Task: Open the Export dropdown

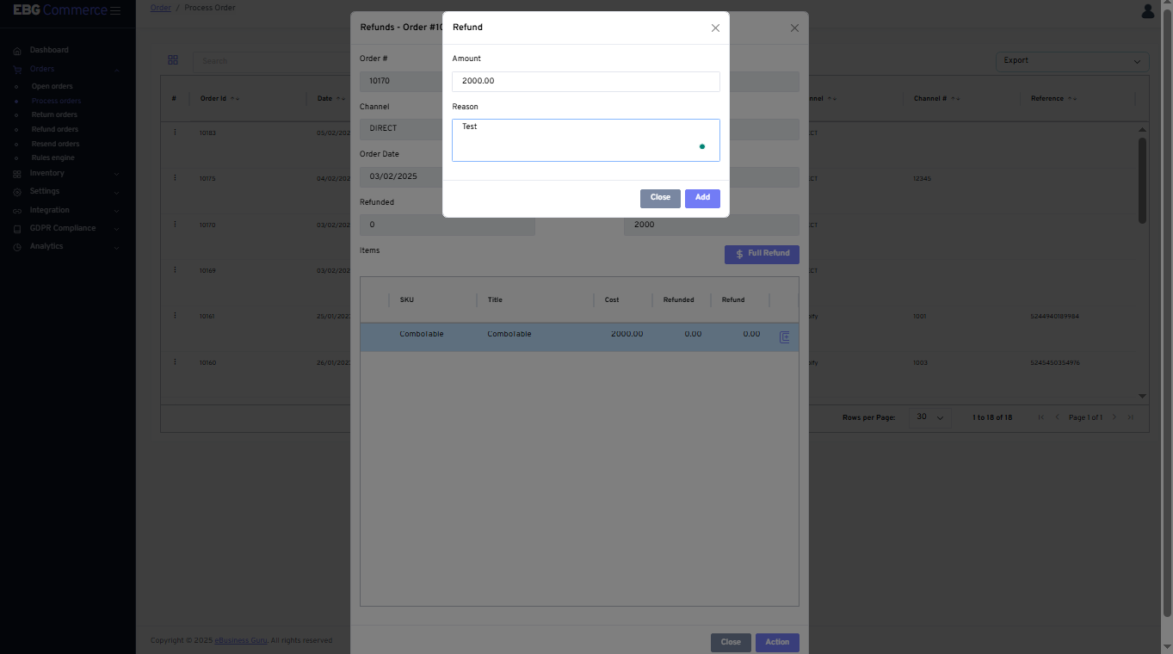Action: pos(1071,61)
